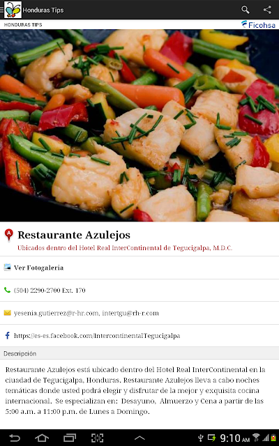Email yesenia.gutierrez@r-hr.com address
The image size is (279, 446).
coord(56,313)
